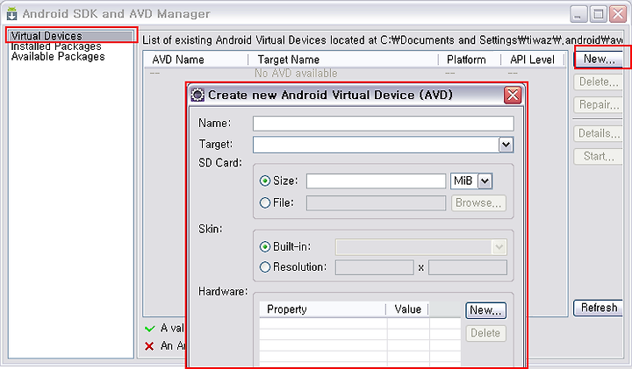The width and height of the screenshot is (632, 369).
Task: Click the red X status icon
Action: click(149, 346)
